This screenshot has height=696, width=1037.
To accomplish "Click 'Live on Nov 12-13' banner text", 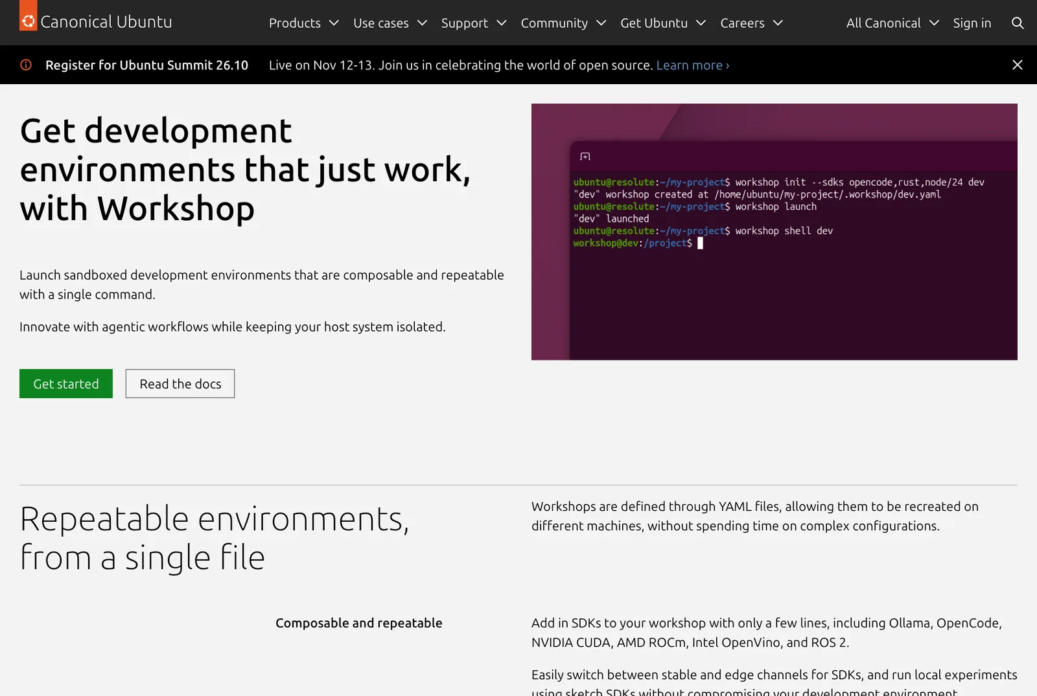I will click(x=461, y=65).
